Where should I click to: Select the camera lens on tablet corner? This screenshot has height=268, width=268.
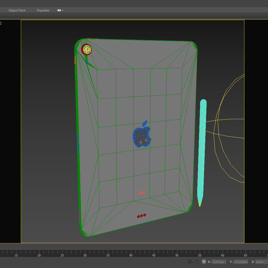[x=87, y=49]
